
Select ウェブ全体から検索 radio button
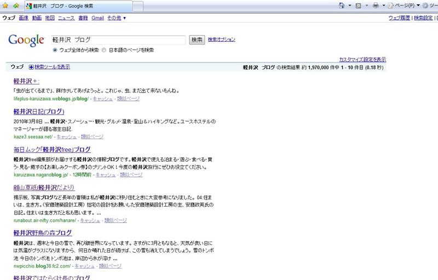click(55, 50)
